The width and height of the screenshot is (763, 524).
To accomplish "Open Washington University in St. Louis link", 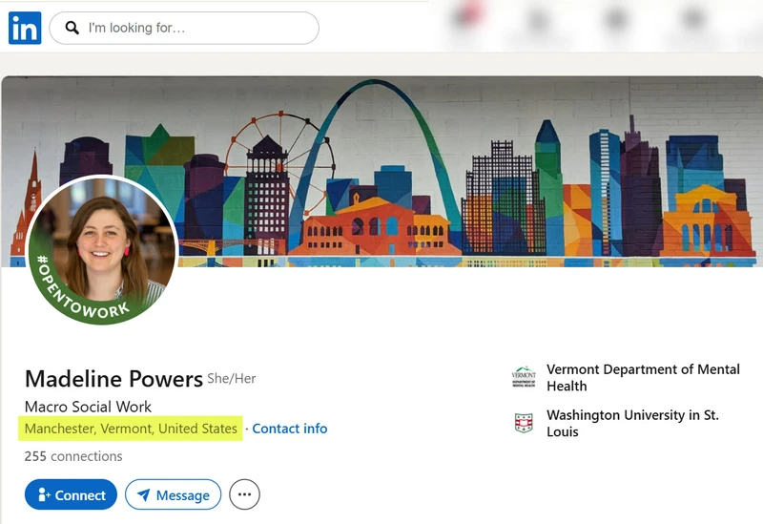I will point(632,423).
